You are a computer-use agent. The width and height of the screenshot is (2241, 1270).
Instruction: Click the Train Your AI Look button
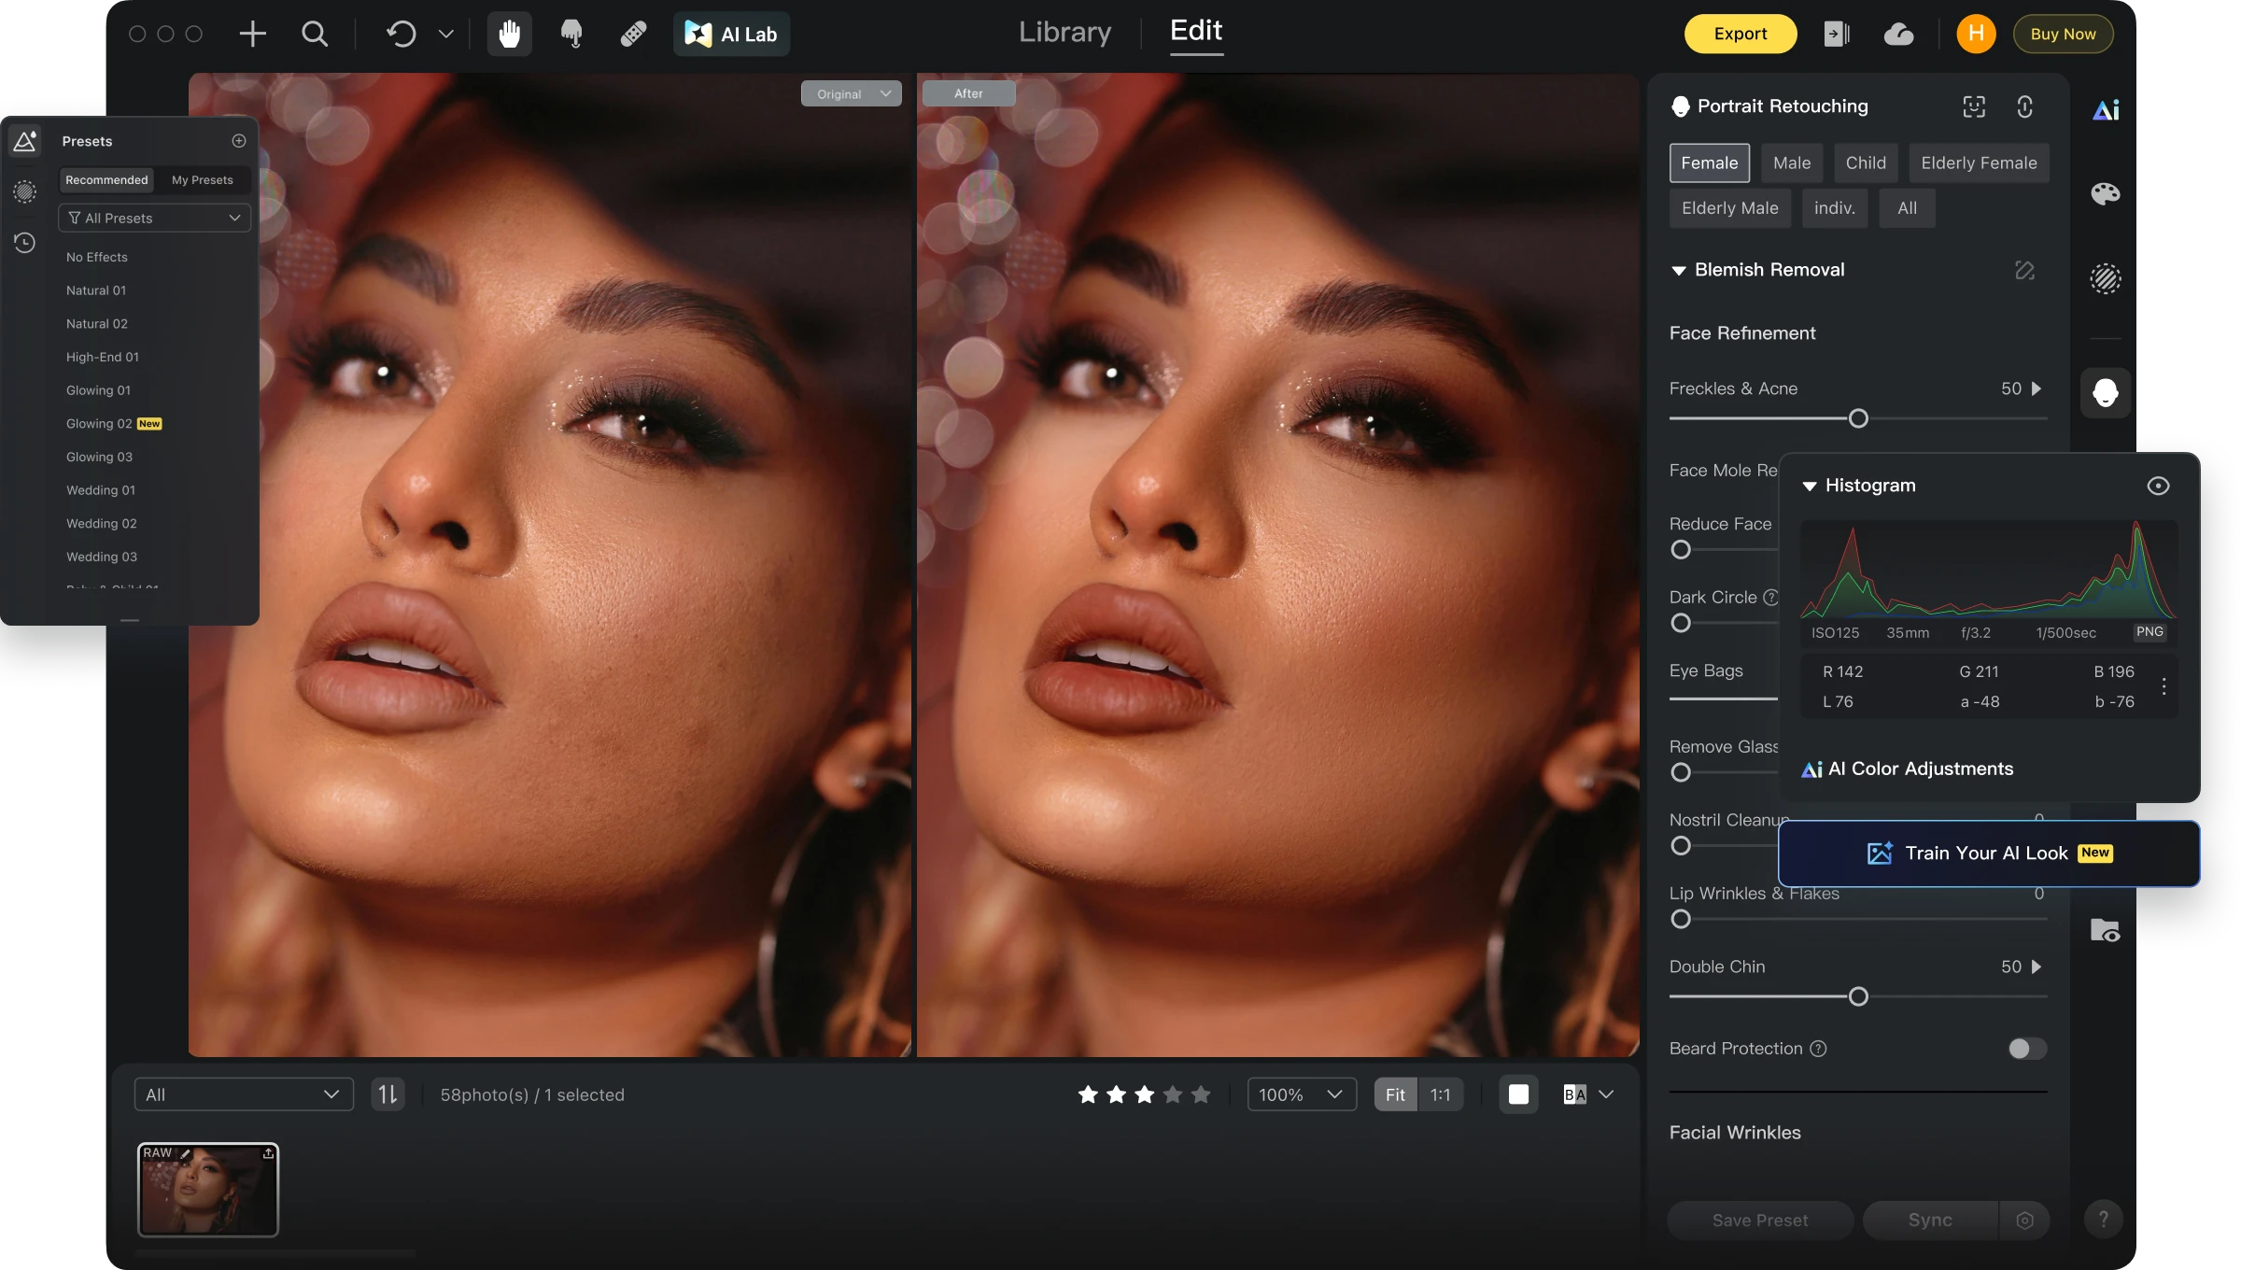[x=1987, y=853]
